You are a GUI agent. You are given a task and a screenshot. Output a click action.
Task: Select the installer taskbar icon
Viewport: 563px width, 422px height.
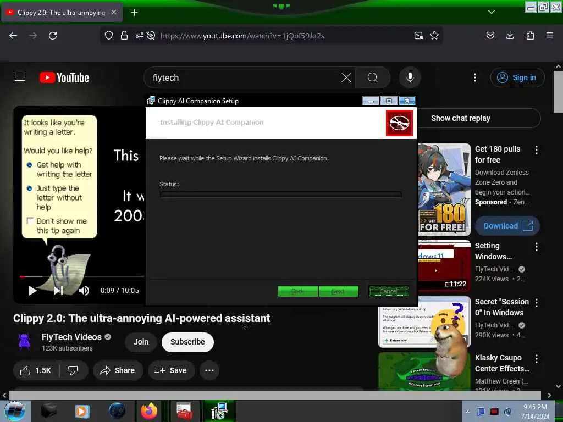click(219, 411)
